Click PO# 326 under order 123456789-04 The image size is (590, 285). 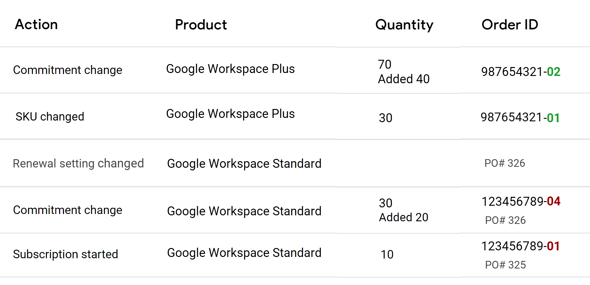coord(505,220)
